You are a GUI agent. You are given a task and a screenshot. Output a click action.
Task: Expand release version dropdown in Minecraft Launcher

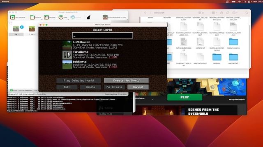click(152, 99)
